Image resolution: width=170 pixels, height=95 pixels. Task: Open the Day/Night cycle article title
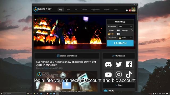click(x=66, y=63)
